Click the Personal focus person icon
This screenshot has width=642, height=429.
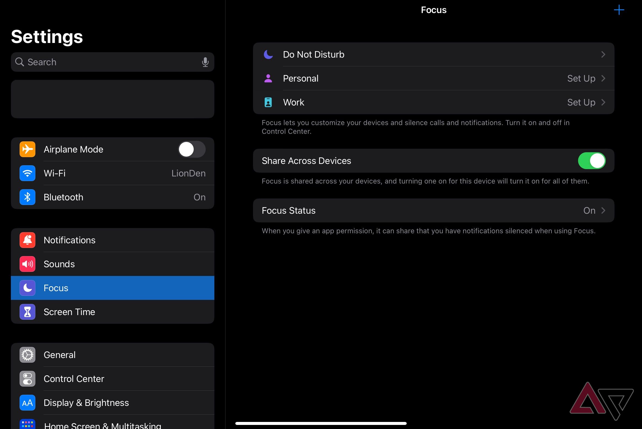(268, 79)
